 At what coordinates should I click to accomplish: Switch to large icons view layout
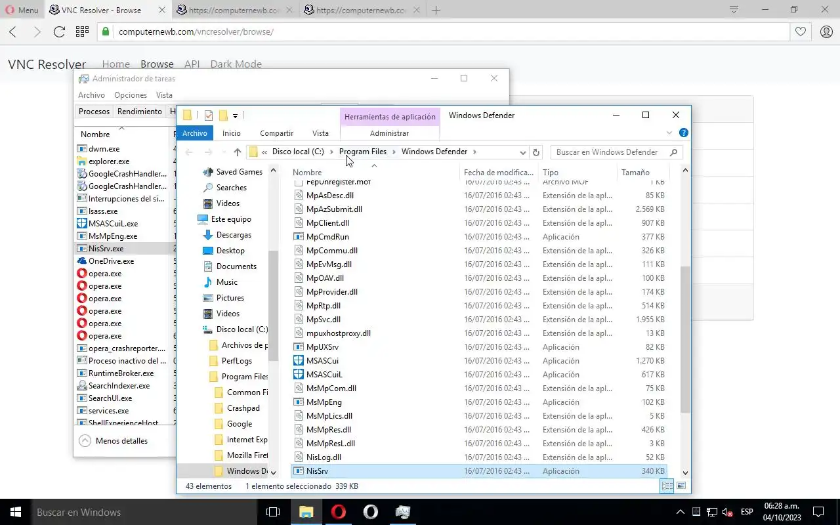click(x=681, y=486)
